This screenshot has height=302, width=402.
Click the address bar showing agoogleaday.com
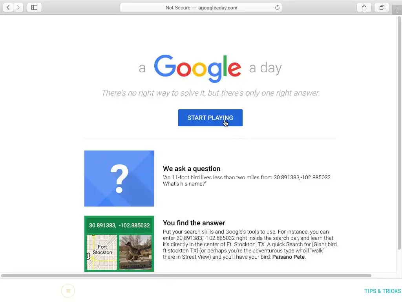tap(201, 7)
